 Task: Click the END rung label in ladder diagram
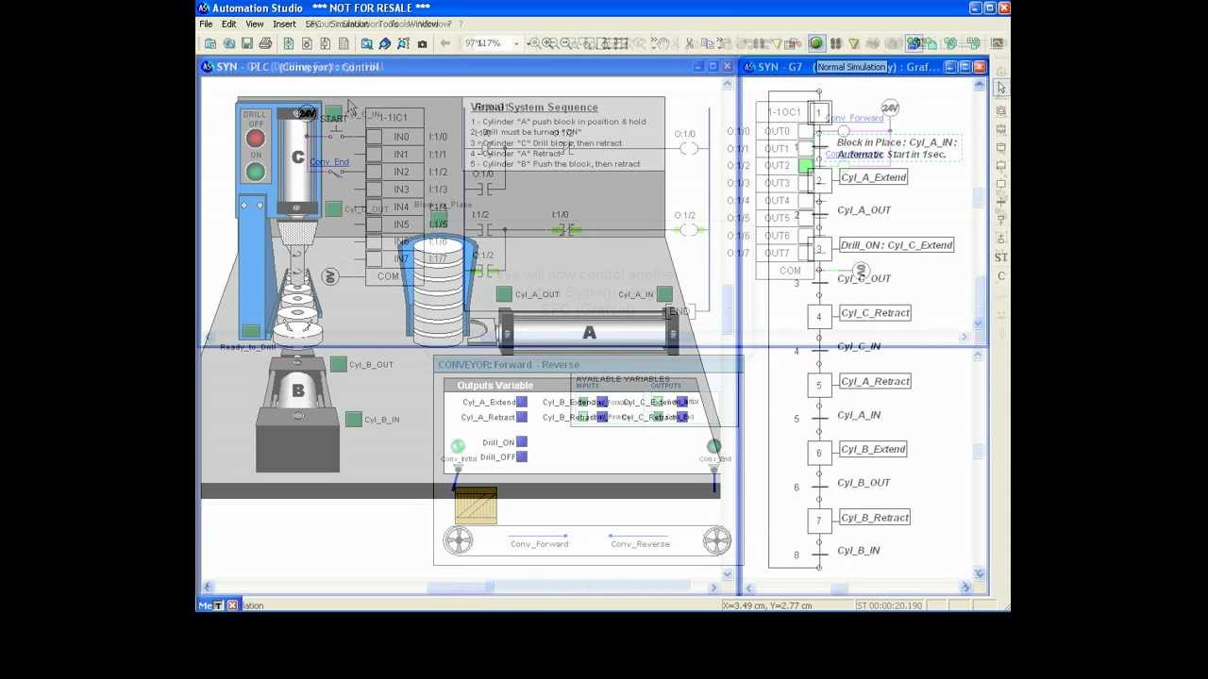pos(678,311)
